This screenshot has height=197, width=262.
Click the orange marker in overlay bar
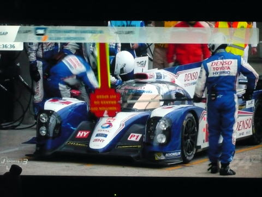45,38
